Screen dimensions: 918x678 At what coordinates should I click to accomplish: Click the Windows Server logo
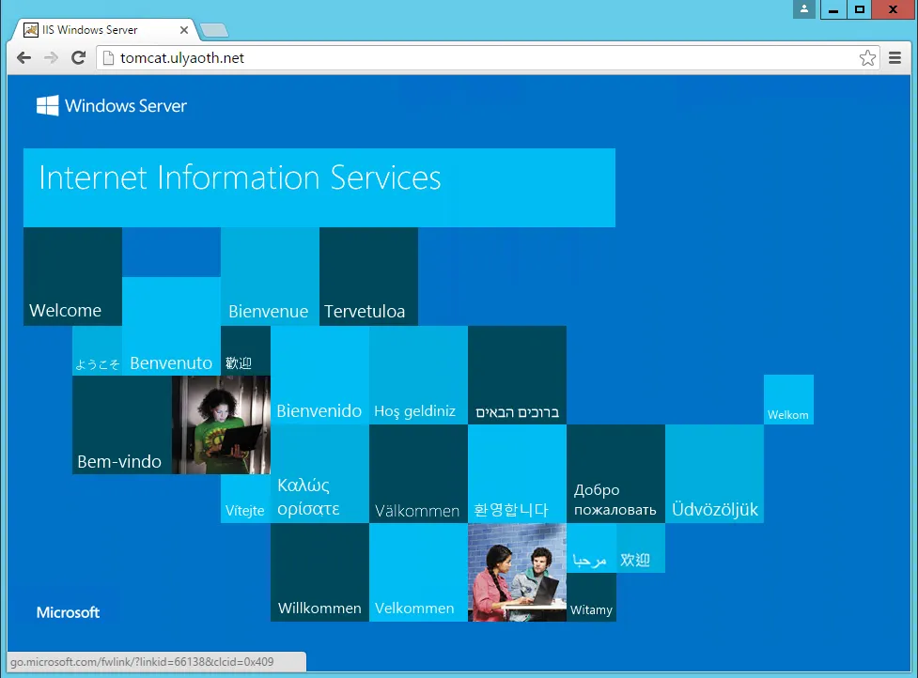(112, 106)
